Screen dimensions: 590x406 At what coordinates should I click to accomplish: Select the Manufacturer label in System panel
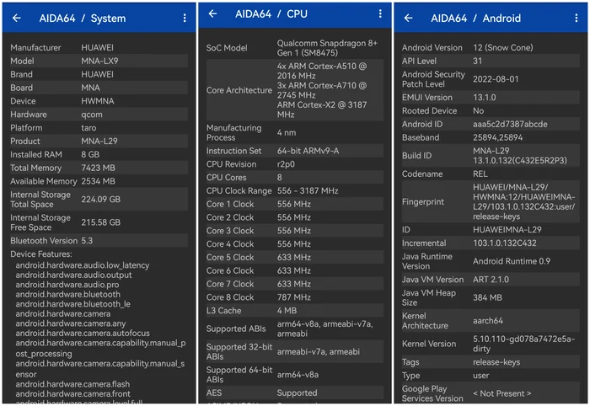tap(35, 48)
